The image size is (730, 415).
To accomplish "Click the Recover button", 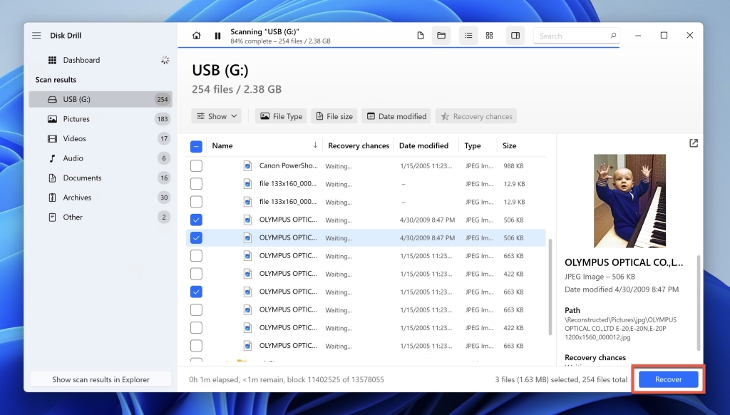I will pos(667,379).
